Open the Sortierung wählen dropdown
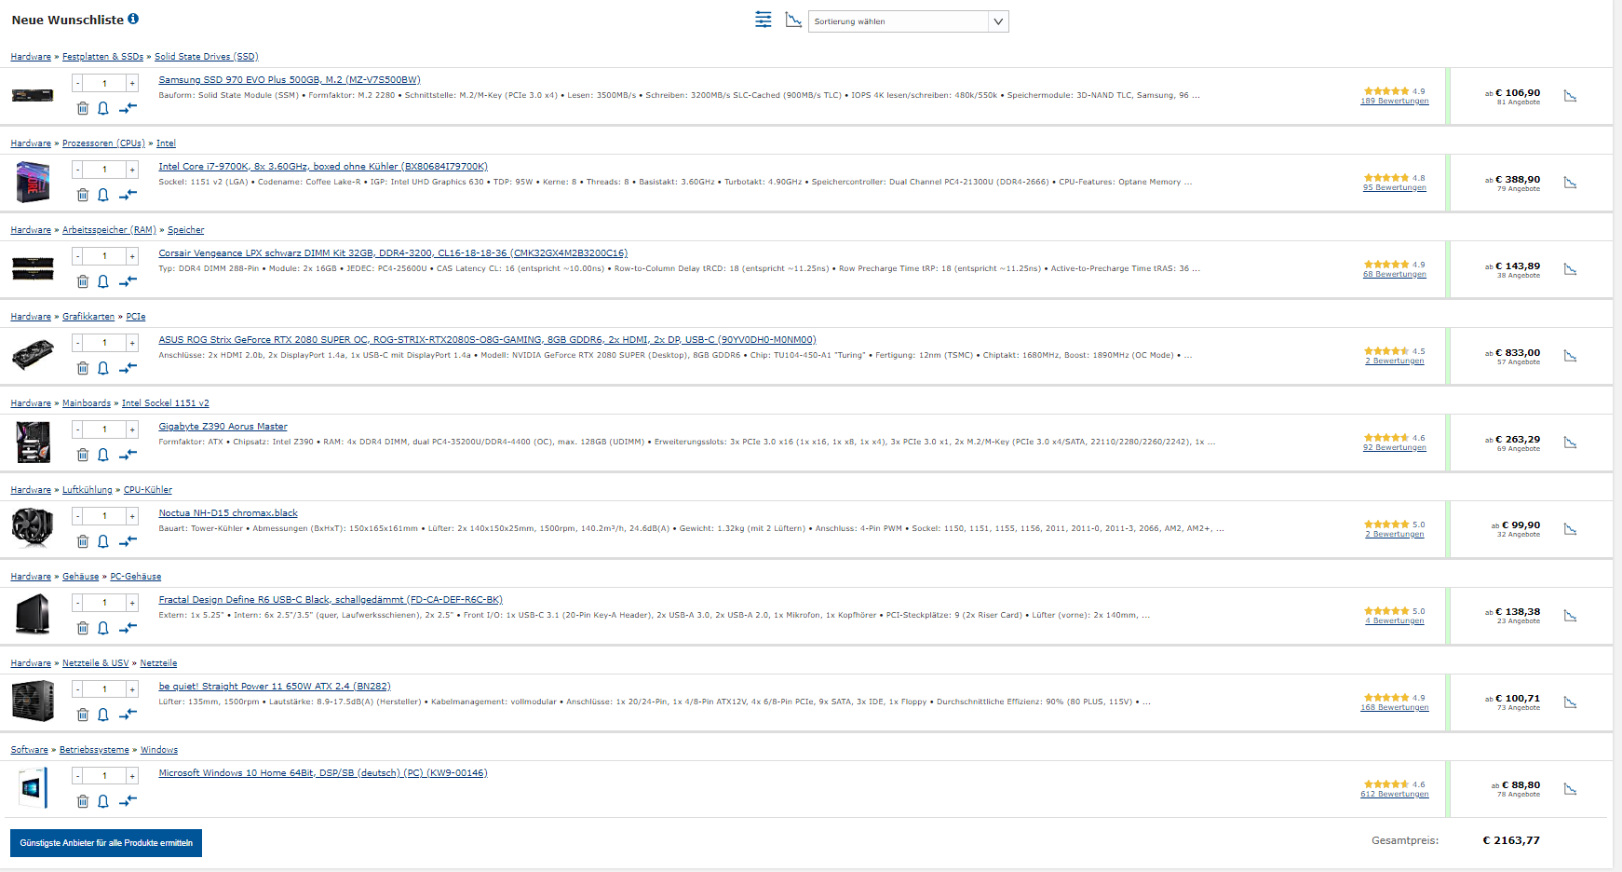Image resolution: width=1622 pixels, height=872 pixels. (908, 21)
